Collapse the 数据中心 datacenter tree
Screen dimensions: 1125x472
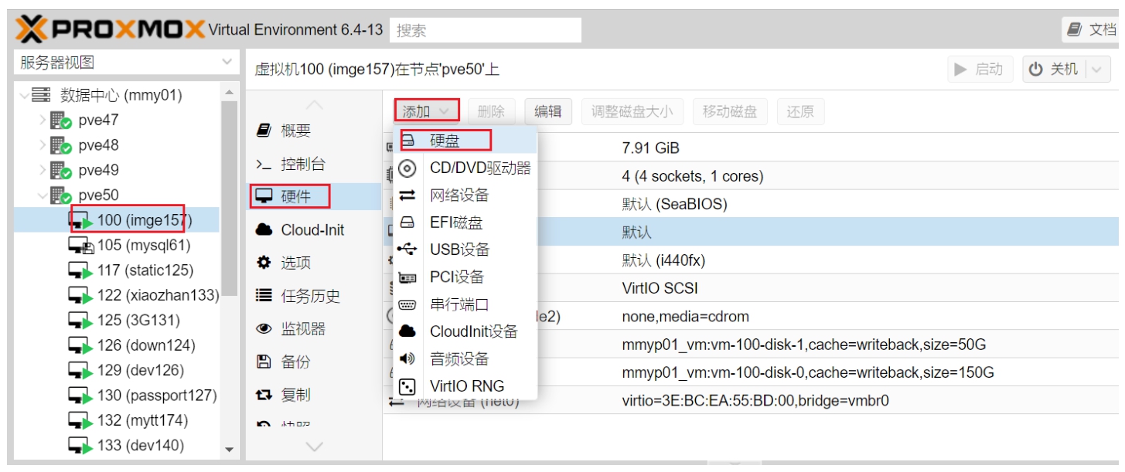point(25,96)
